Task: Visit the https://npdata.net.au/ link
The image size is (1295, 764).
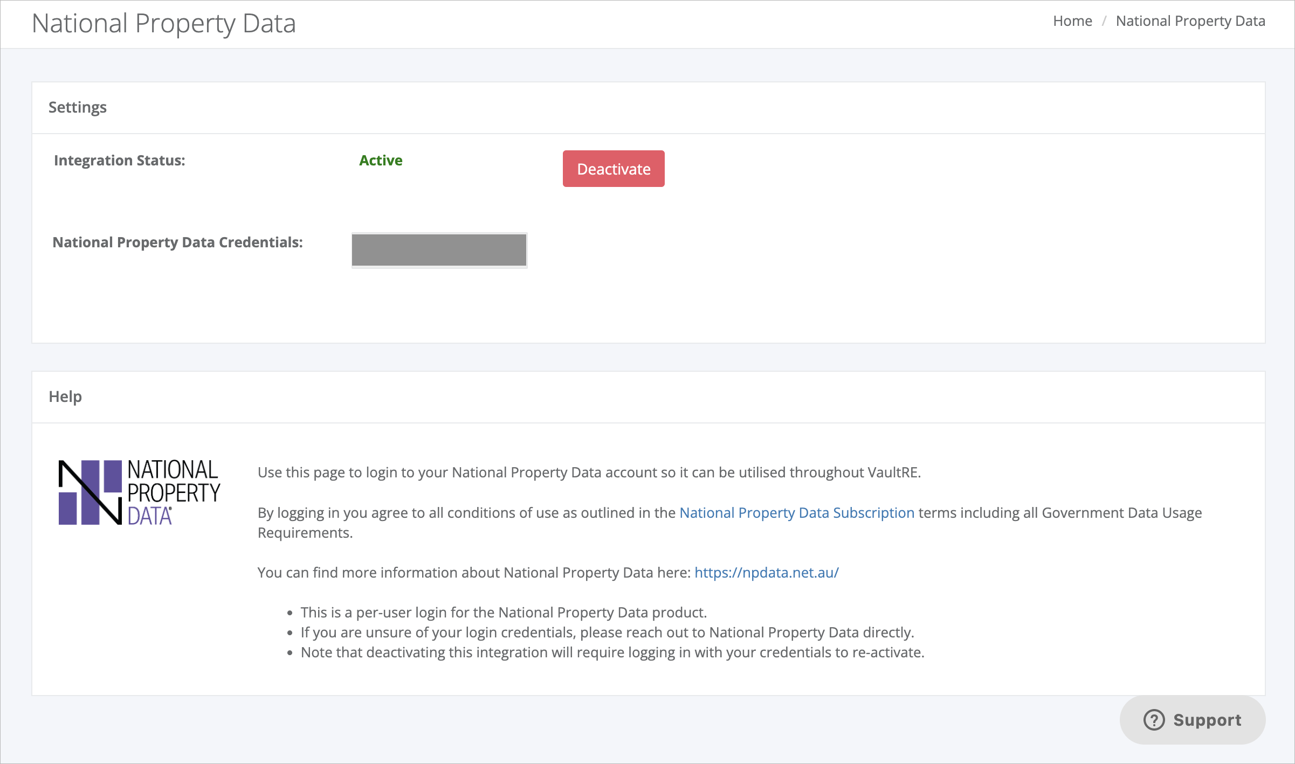Action: point(767,572)
